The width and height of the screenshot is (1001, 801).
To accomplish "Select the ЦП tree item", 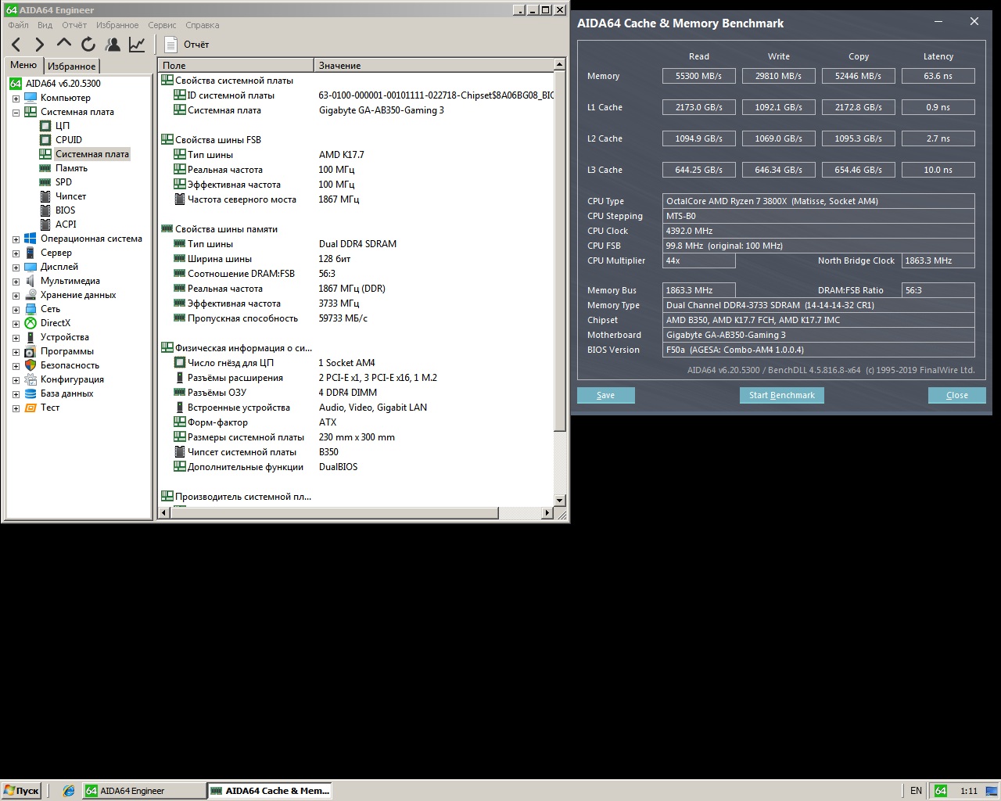I will (63, 126).
